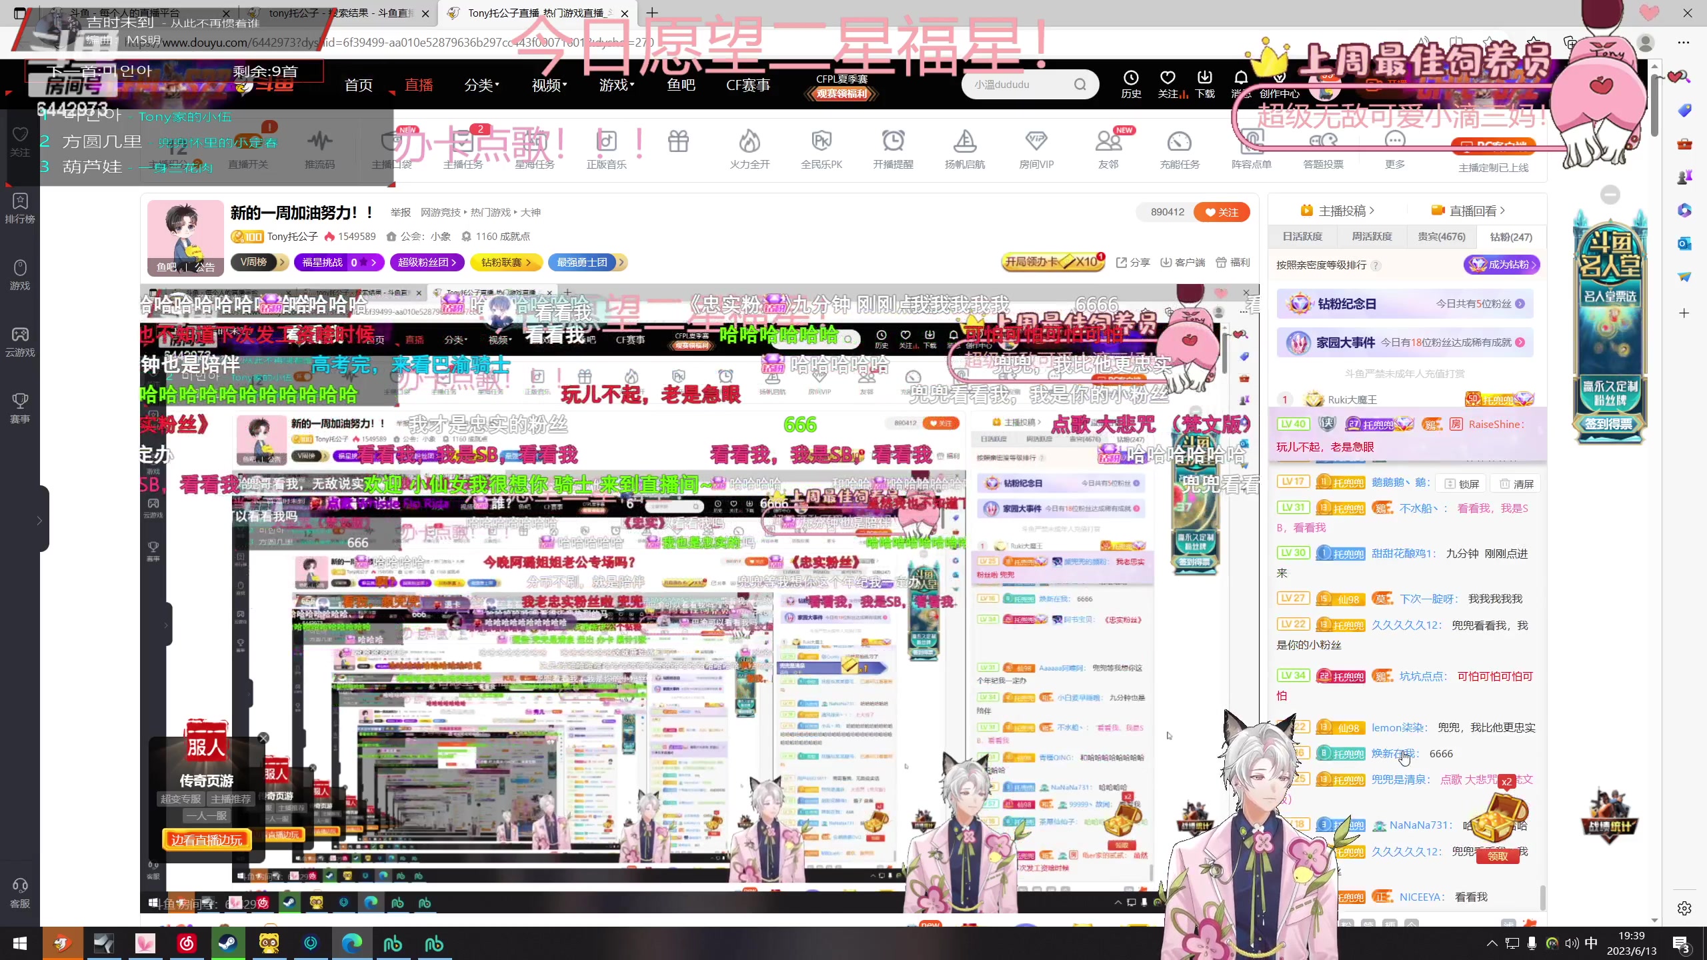Expand the 最强勇士团 badge
1707x960 pixels.
[x=587, y=262]
